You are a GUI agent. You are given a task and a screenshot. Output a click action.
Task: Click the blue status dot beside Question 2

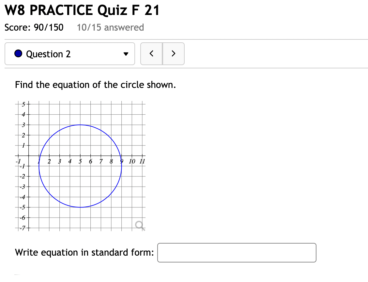click(x=18, y=54)
